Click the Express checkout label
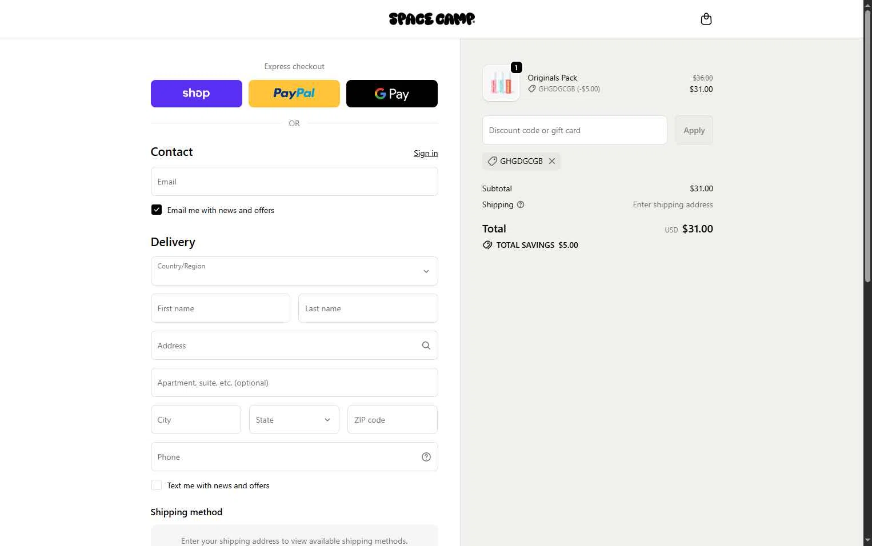Image resolution: width=872 pixels, height=546 pixels. [294, 66]
